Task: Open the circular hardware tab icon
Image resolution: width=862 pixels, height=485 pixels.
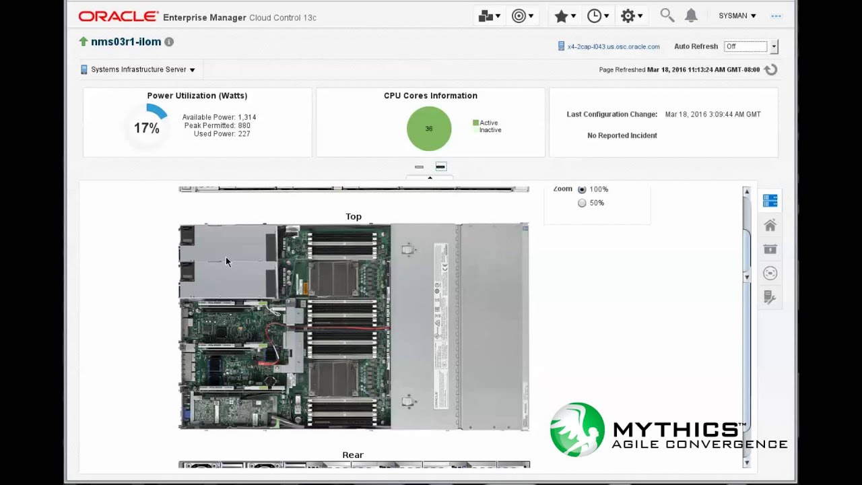Action: pyautogui.click(x=770, y=273)
